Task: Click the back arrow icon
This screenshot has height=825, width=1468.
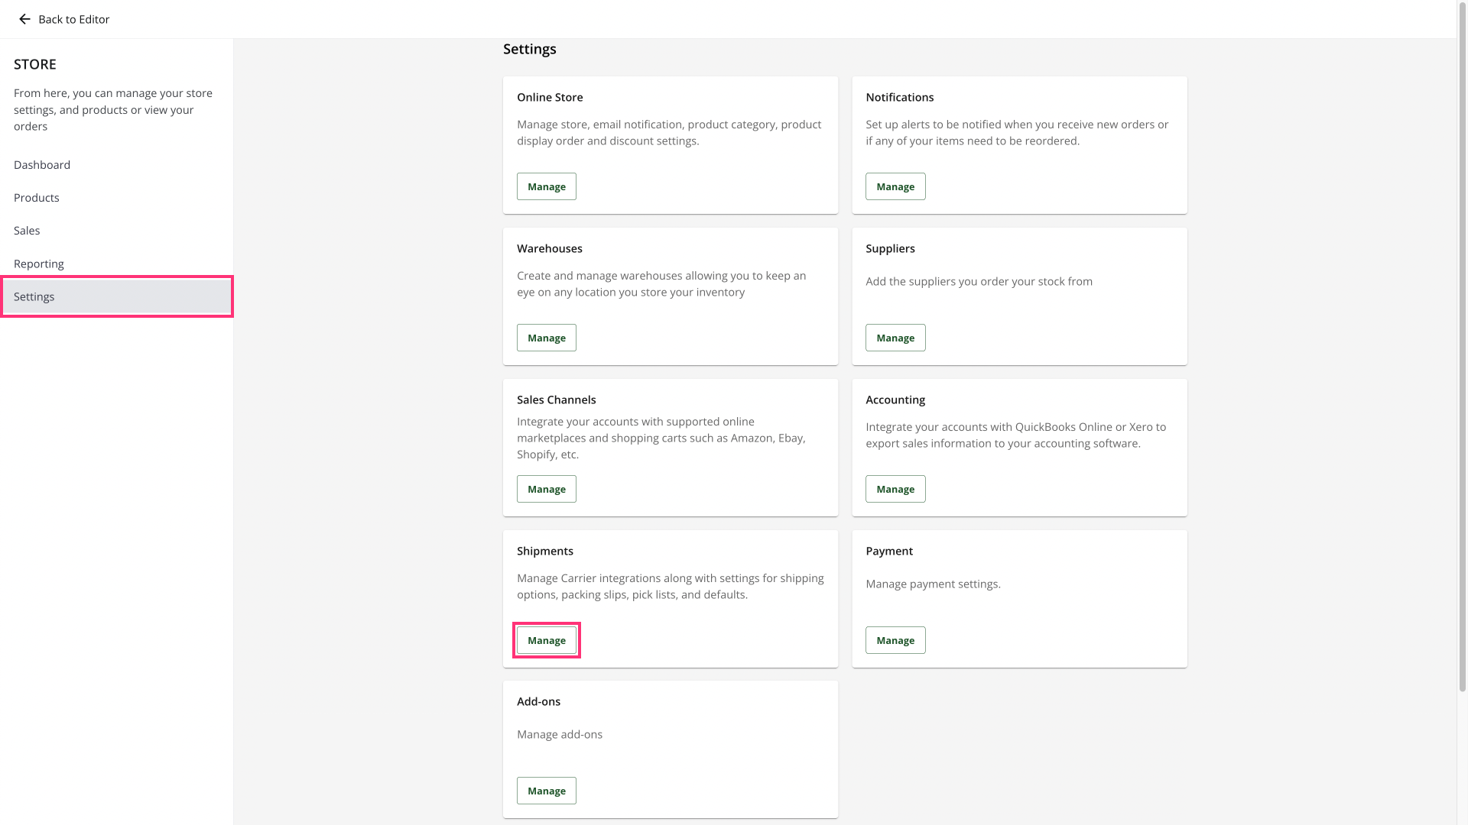Action: coord(24,19)
